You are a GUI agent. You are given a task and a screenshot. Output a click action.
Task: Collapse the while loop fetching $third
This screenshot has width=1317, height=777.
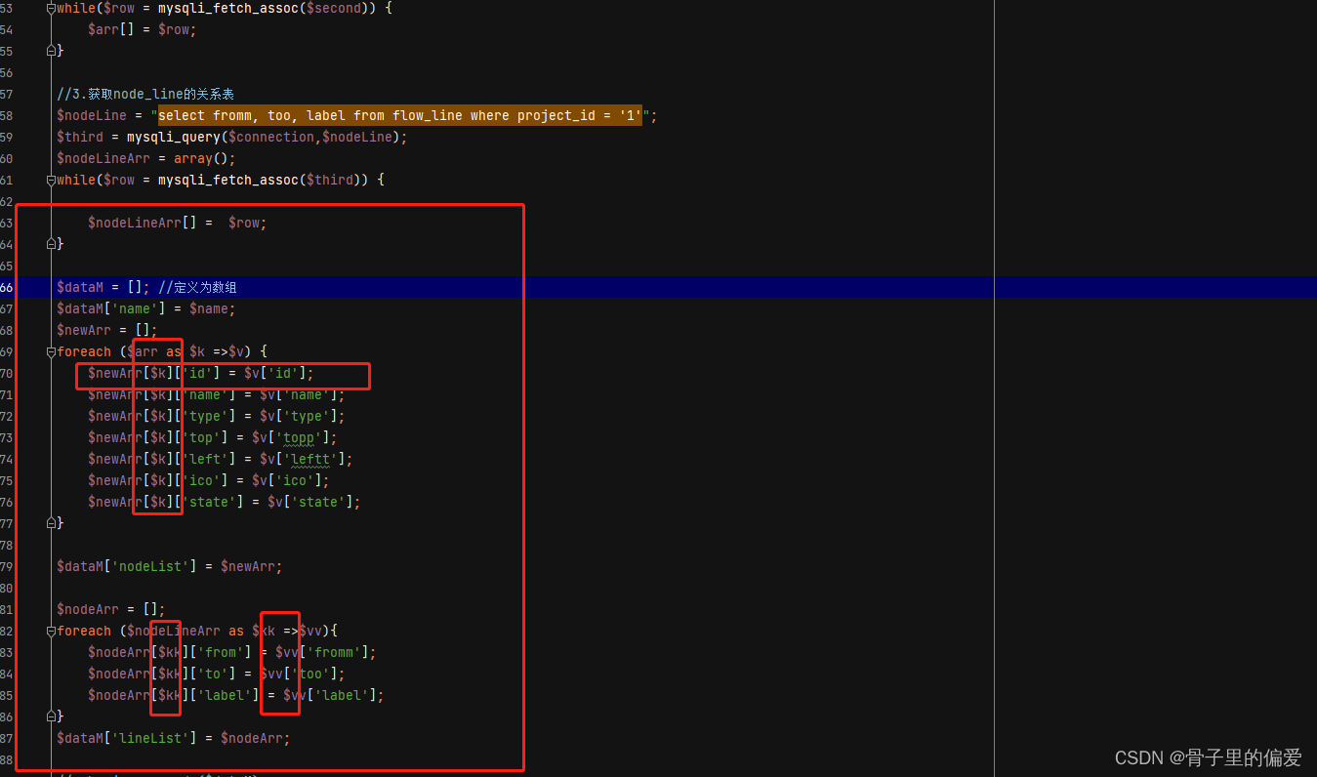51,180
